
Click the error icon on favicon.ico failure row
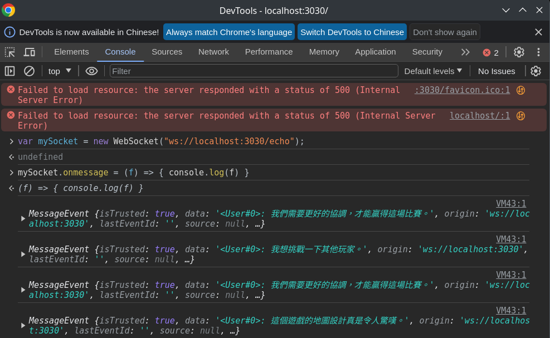pyautogui.click(x=11, y=90)
